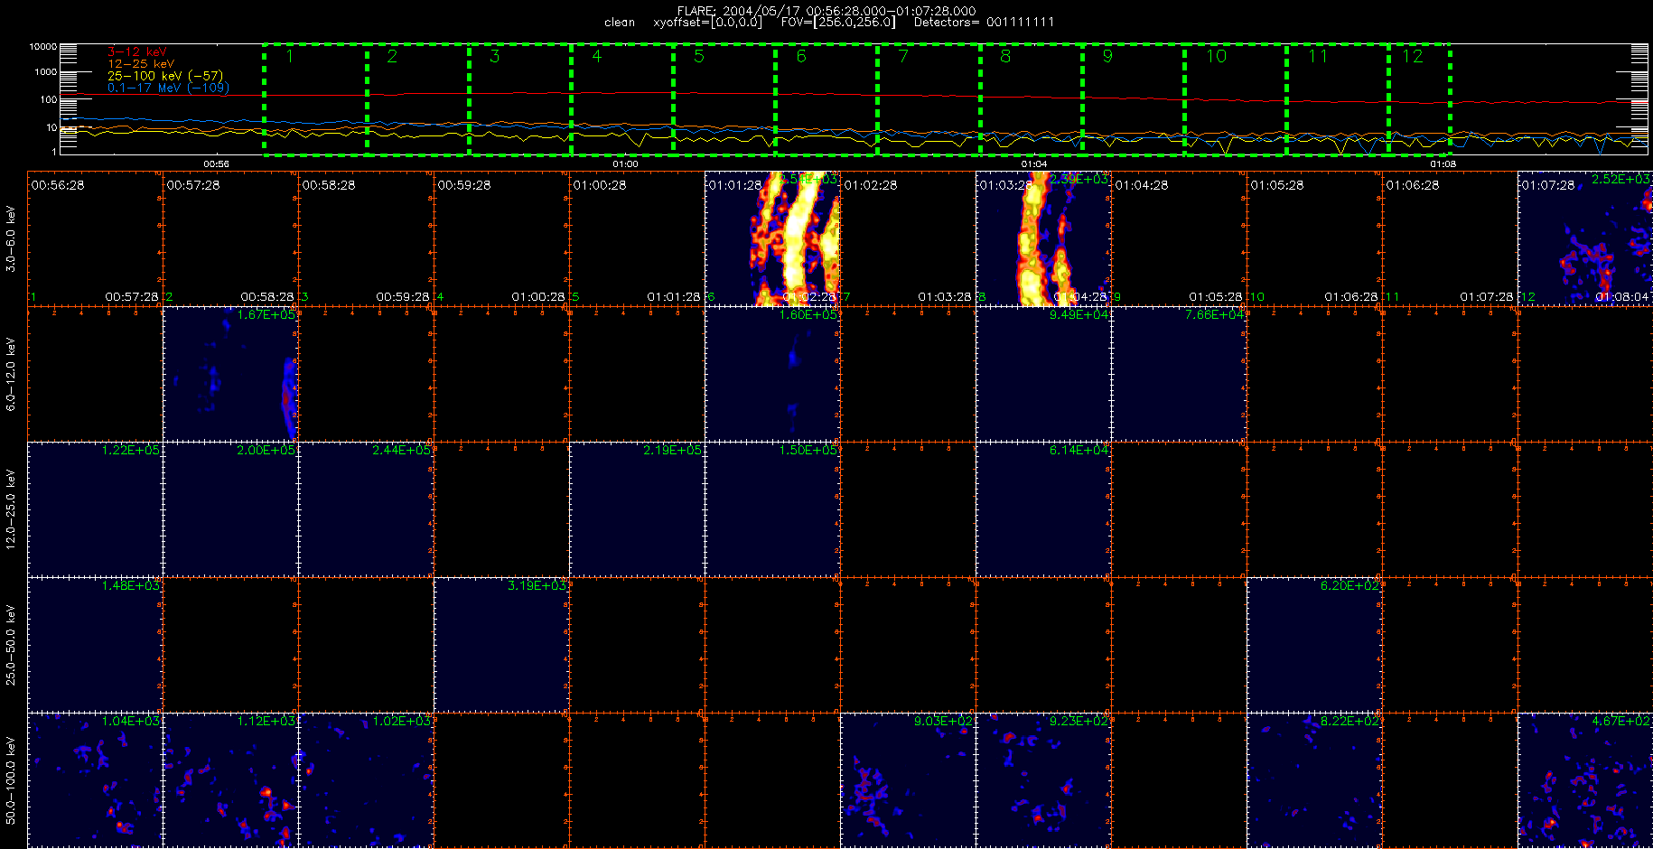
Task: Click the 12-25 keV legend label
Action: click(140, 64)
